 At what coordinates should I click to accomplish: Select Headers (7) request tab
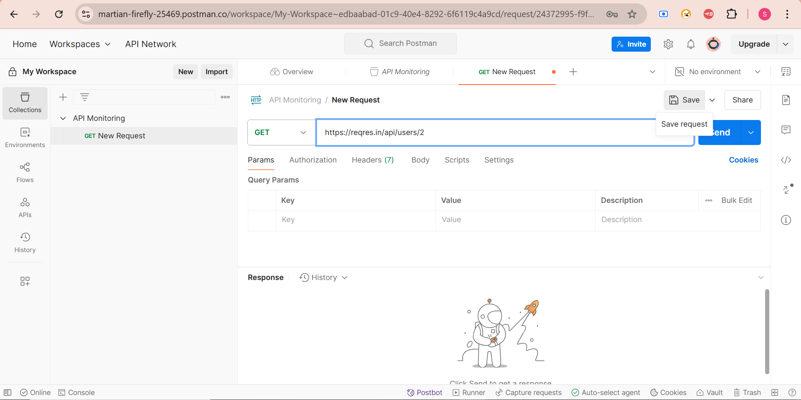[x=373, y=160]
